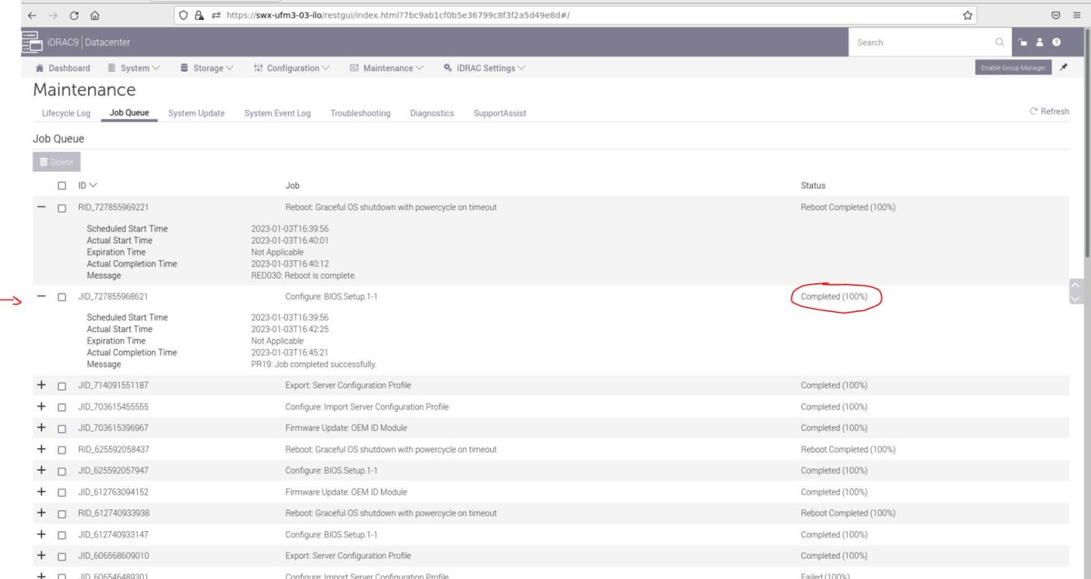Screen dimensions: 1091x579
Task: Open the Configuration dropdown menu
Action: (291, 68)
